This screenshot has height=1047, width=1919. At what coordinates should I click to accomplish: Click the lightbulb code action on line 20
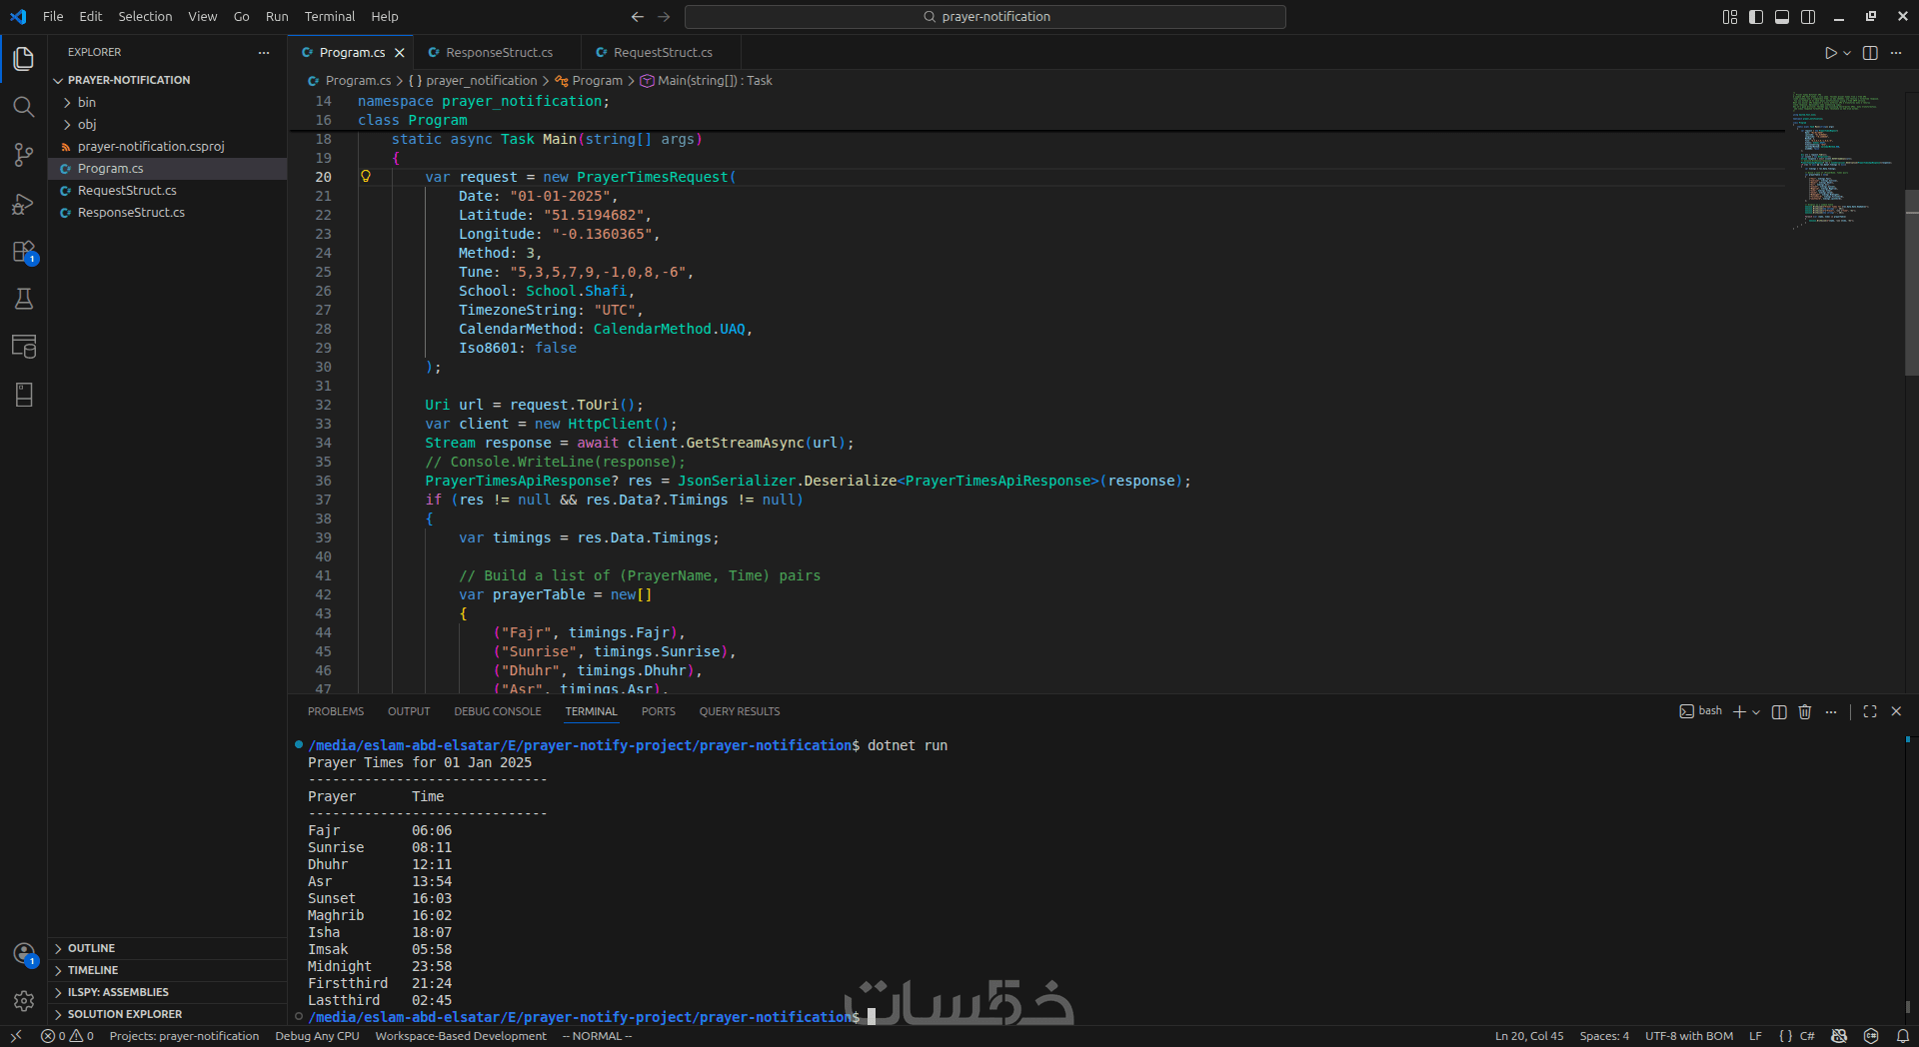point(366,176)
